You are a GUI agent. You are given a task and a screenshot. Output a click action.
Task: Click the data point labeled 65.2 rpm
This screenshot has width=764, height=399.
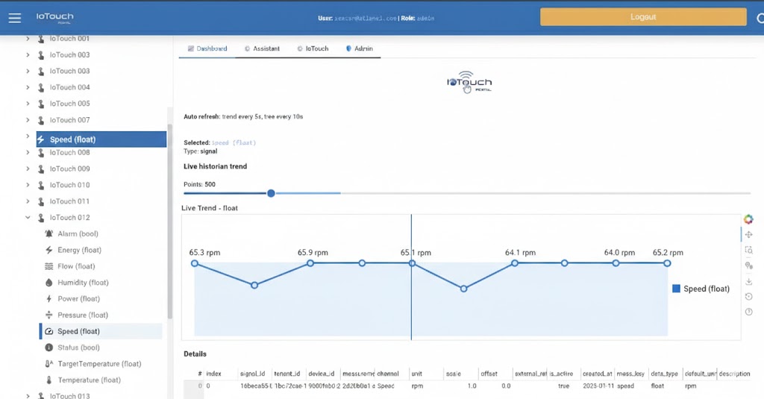pos(667,263)
